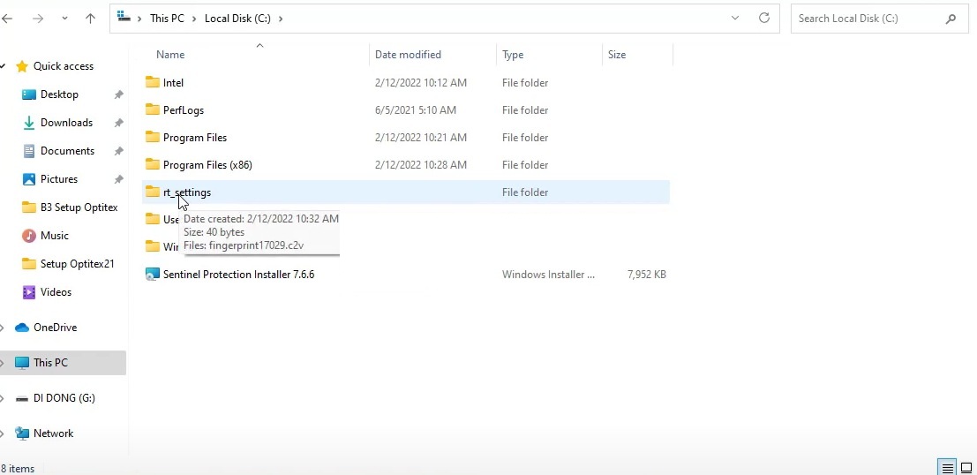Viewport: 977px width, 475px height.
Task: Open recent locations dropdown arrow
Action: (x=65, y=19)
